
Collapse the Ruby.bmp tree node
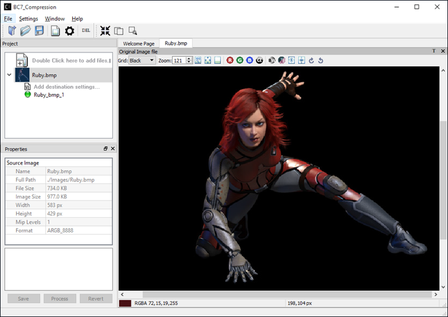point(9,75)
